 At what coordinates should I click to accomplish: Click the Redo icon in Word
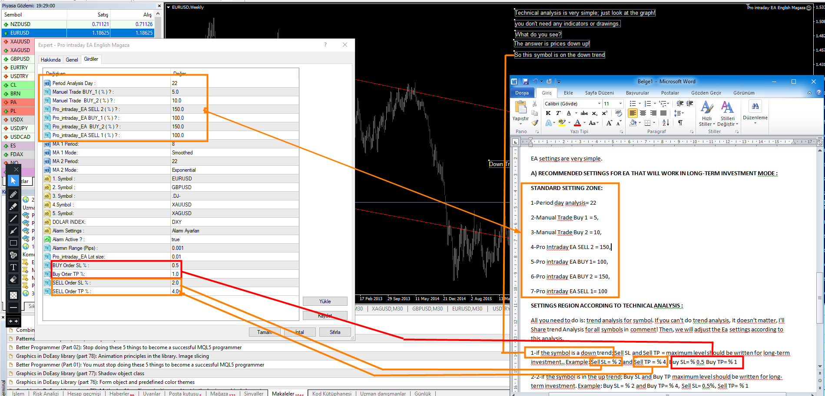[x=549, y=81]
